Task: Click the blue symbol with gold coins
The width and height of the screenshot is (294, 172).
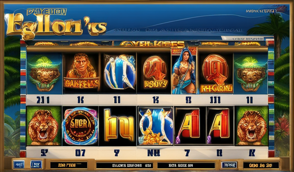Action: point(155,126)
